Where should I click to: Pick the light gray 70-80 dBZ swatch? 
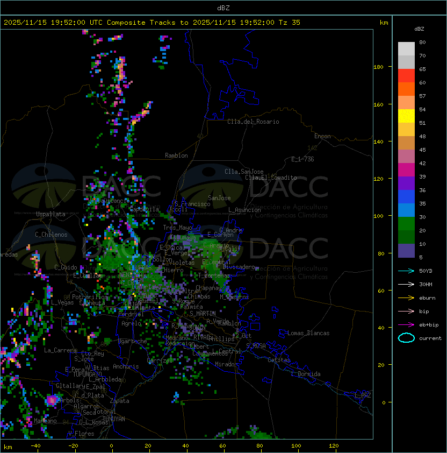click(x=406, y=49)
